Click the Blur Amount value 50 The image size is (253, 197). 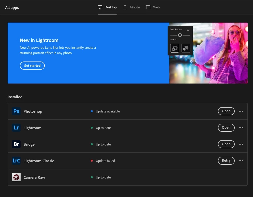pos(188,30)
